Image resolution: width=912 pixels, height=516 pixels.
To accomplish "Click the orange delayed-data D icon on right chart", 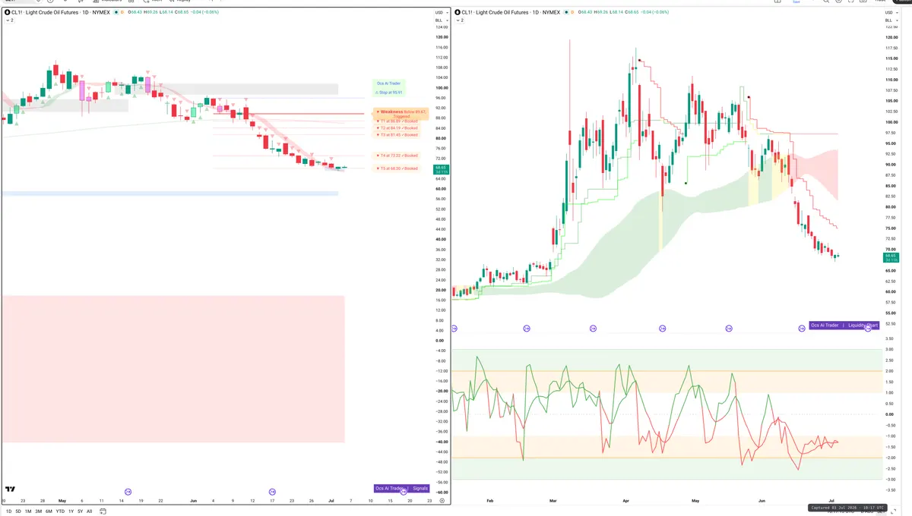I will pos(572,12).
